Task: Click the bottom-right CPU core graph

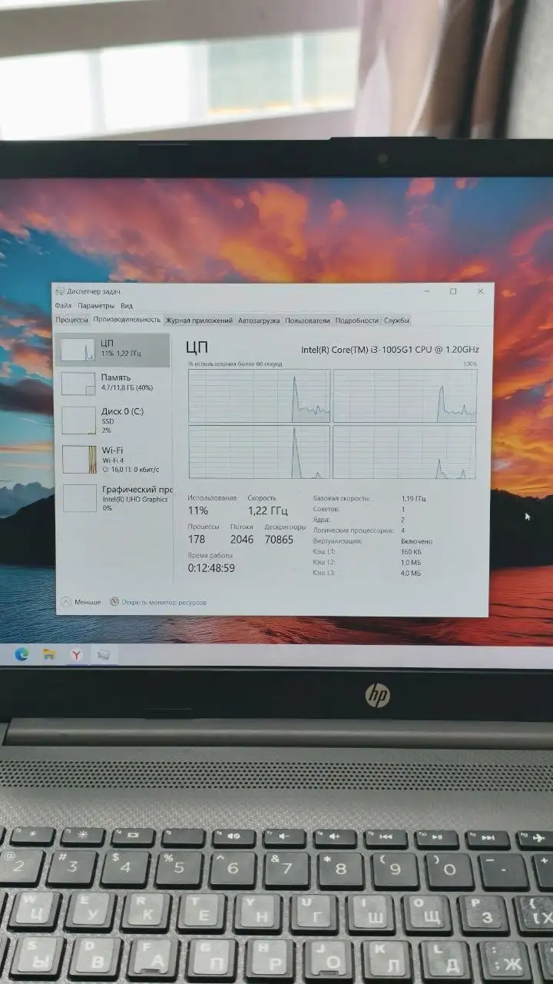Action: coord(405,452)
